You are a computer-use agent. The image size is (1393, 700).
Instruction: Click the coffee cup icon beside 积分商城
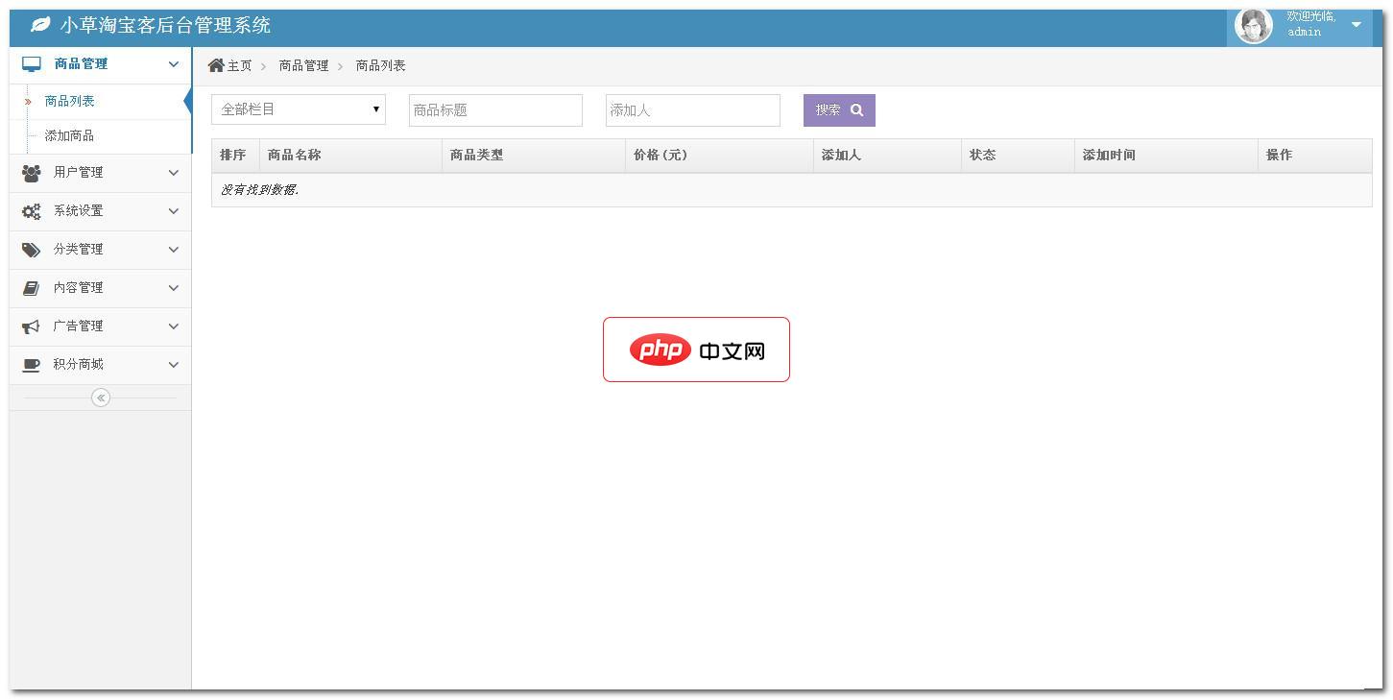click(32, 365)
